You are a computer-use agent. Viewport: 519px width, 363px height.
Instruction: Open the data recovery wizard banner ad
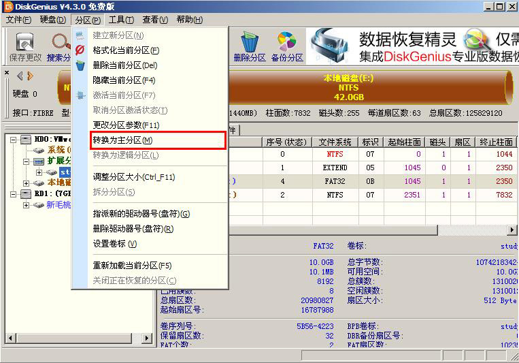[412, 46]
